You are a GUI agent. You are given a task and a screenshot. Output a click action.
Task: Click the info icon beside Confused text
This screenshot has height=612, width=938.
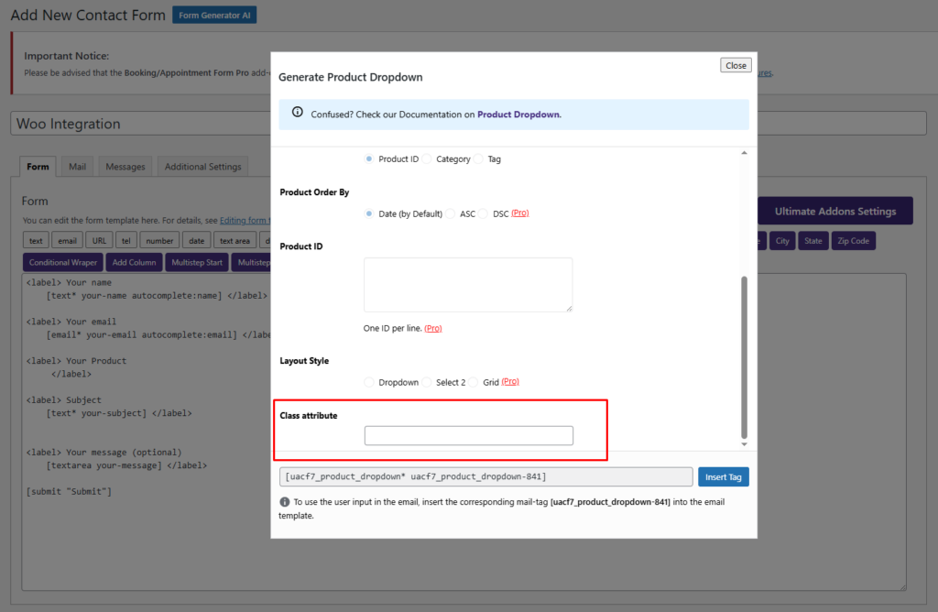298,112
